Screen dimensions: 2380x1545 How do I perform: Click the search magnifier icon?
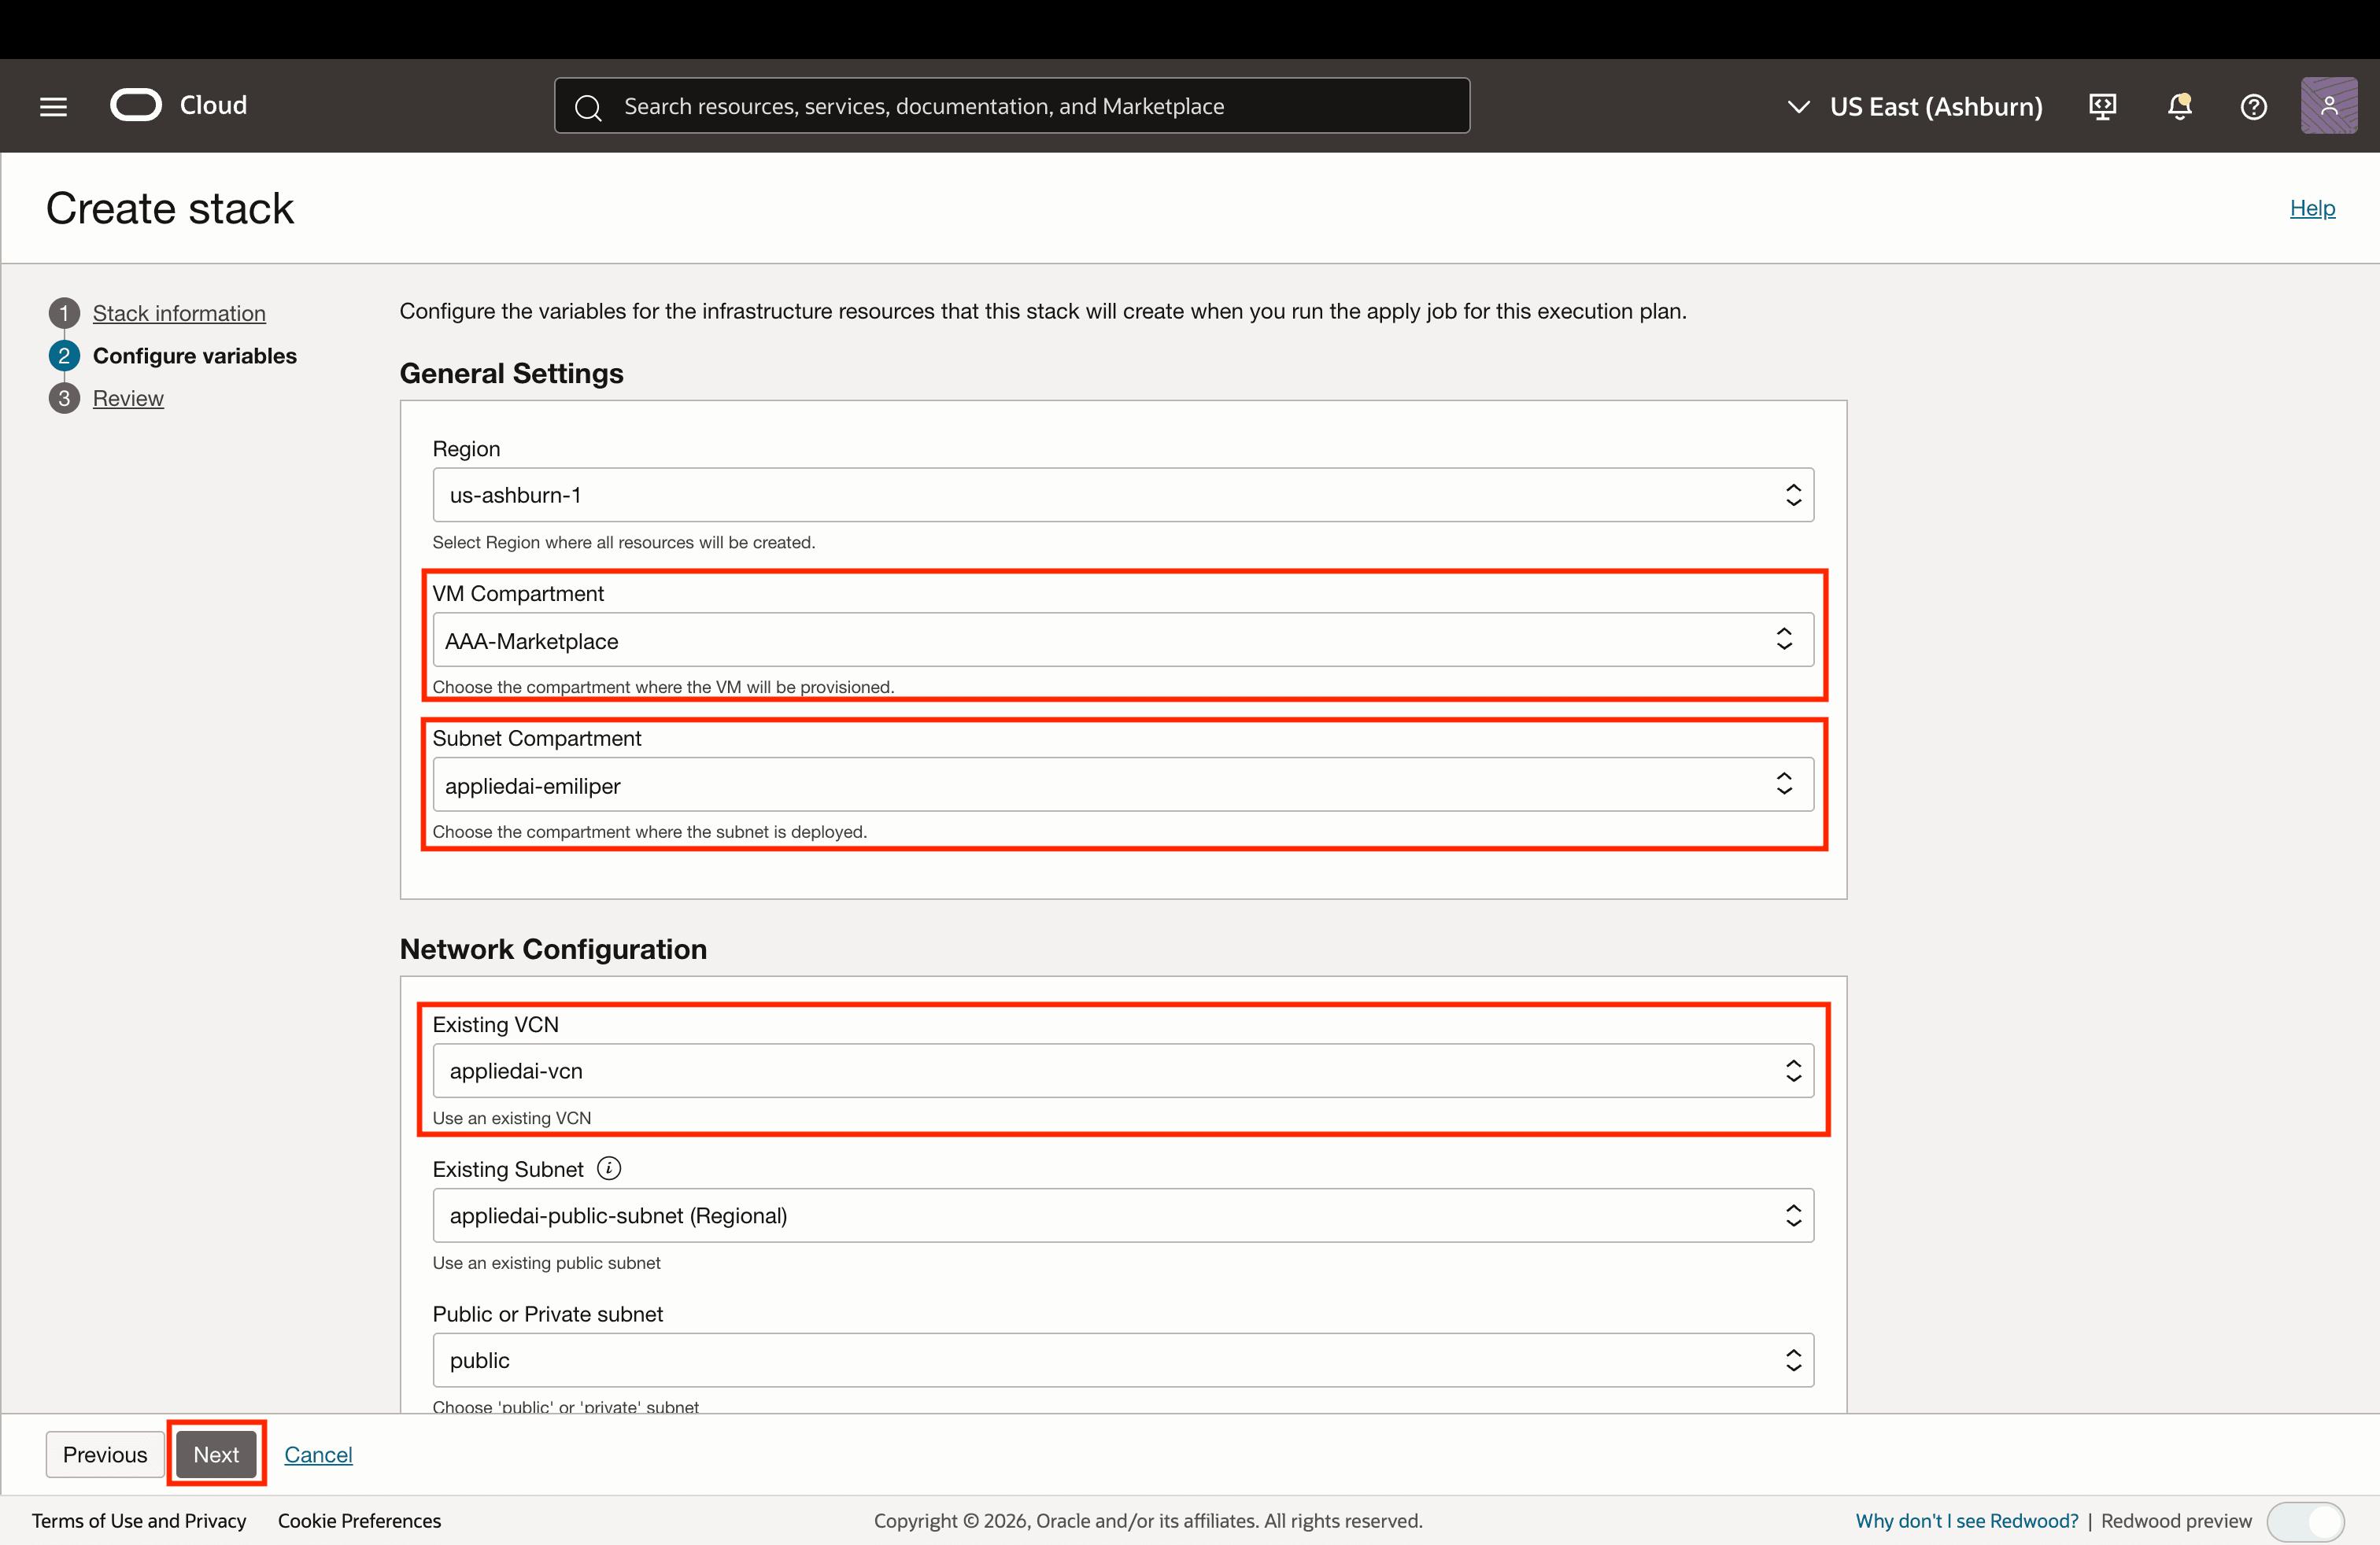[589, 107]
